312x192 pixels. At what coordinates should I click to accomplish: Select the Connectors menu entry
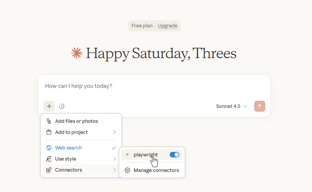point(69,170)
